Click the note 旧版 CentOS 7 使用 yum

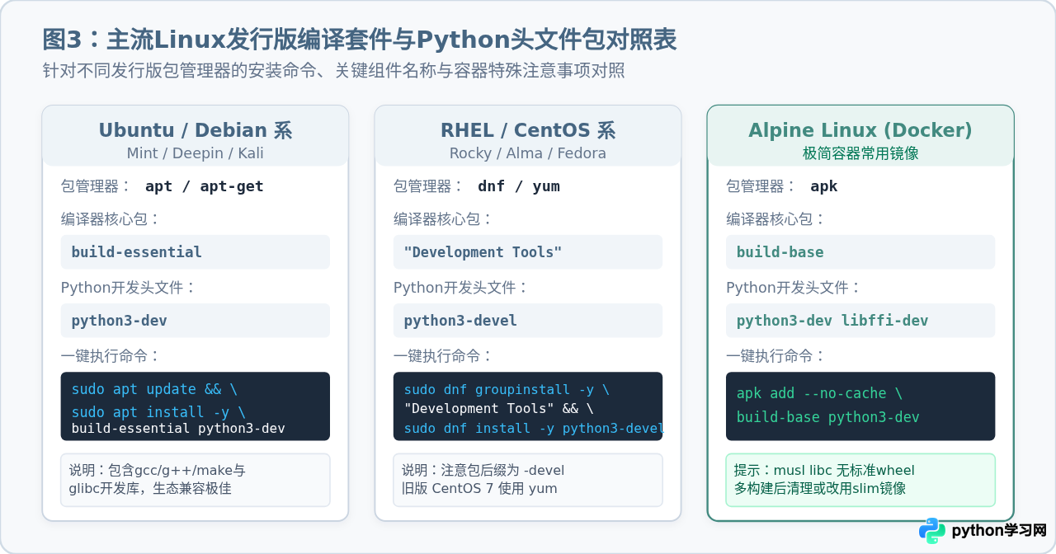point(479,488)
